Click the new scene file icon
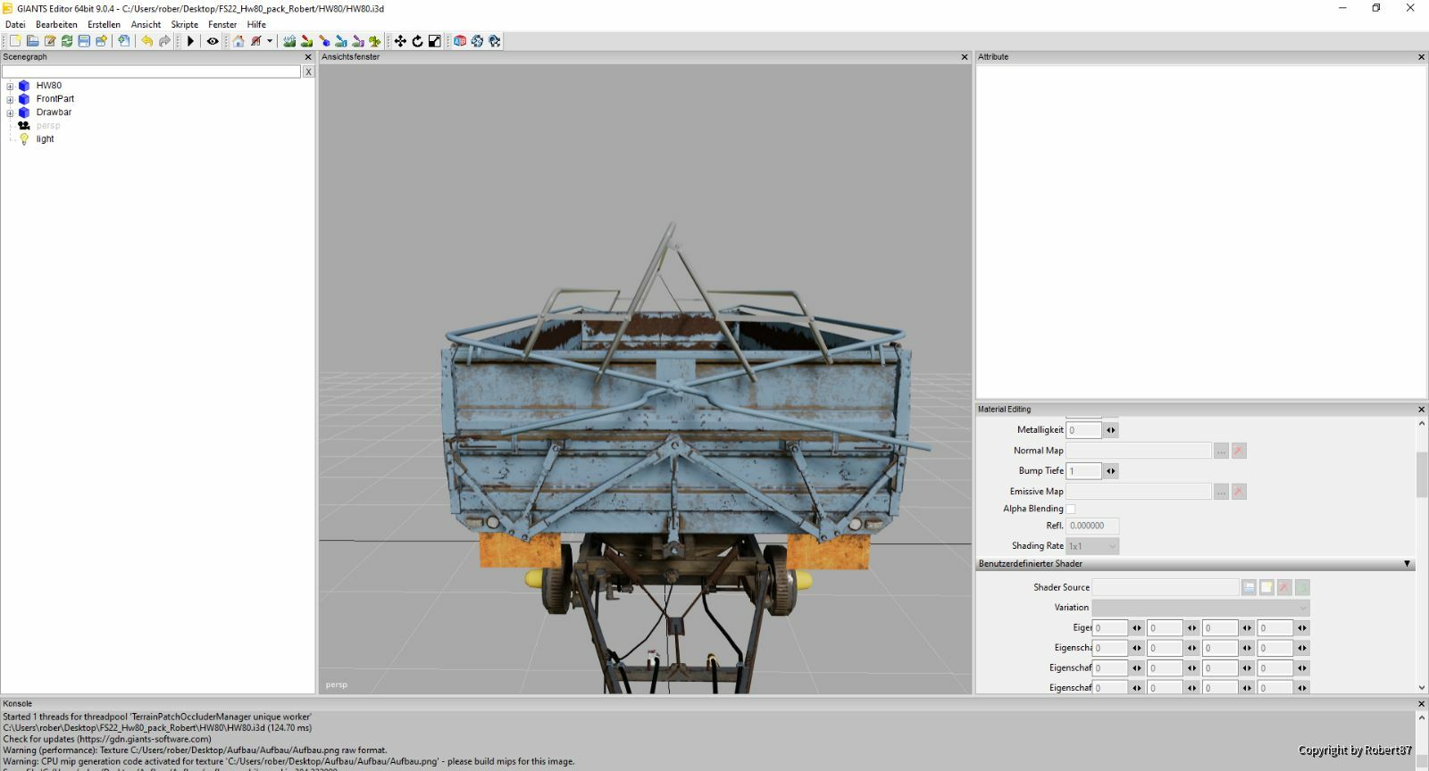 (x=15, y=41)
